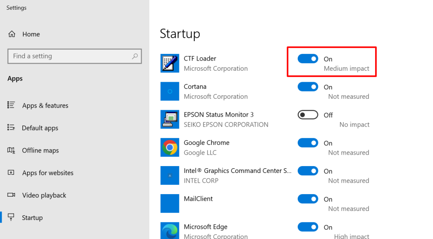The height and width of the screenshot is (239, 433).
Task: Click the EPSON Status Monitor 3 icon
Action: [x=170, y=119]
